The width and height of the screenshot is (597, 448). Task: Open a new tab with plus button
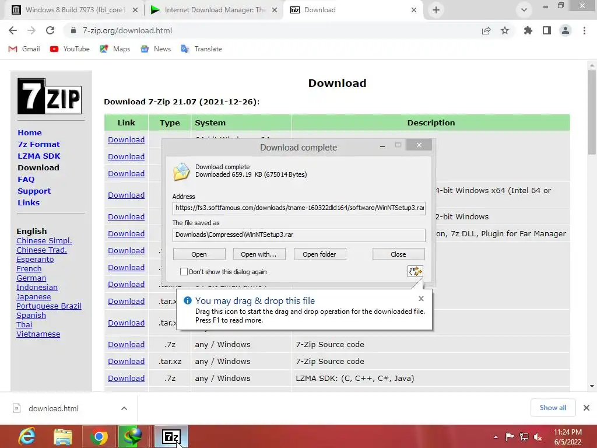pyautogui.click(x=436, y=10)
